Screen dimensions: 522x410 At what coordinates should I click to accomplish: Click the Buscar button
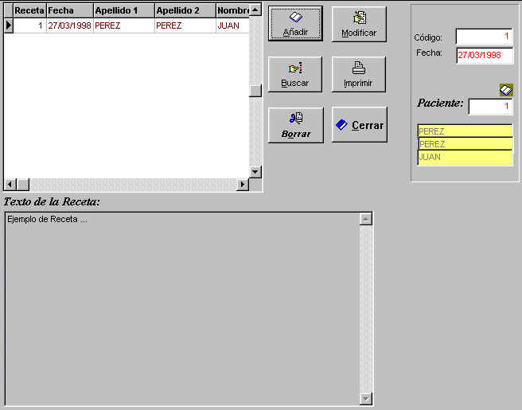coord(295,74)
